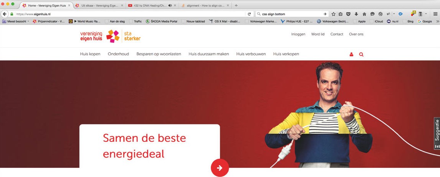Open a new tab with the plus button
This screenshot has width=440, height=177.
tap(236, 6)
